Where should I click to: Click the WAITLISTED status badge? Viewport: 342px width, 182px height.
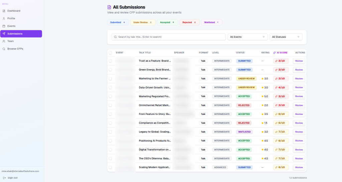coord(244,132)
